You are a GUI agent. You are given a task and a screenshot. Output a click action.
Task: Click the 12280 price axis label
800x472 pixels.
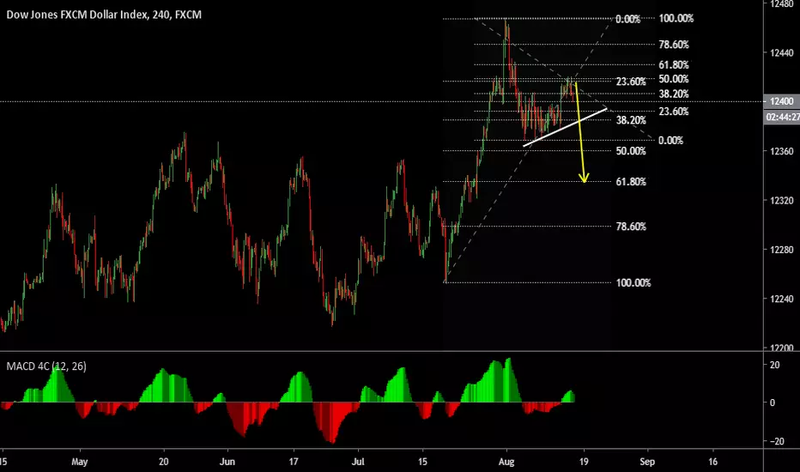782,250
